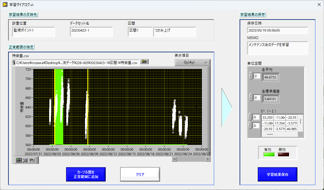This screenshot has height=190, width=324.
Task: Open the 表示項目 Gy(Ay) dropdown
Action: coord(192,63)
